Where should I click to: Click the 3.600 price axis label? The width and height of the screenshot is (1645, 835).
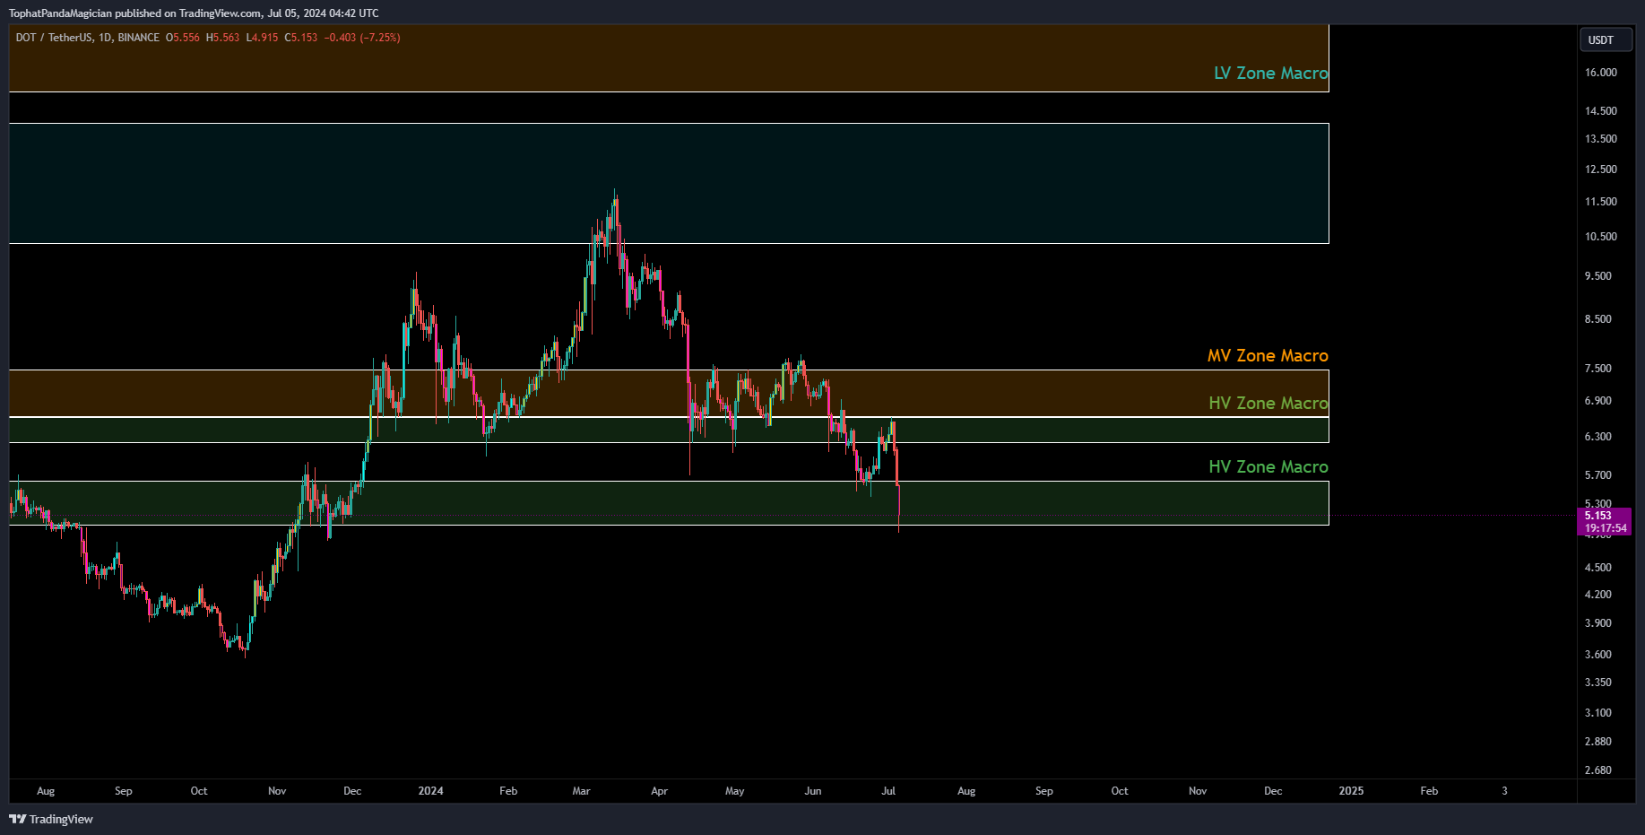(x=1598, y=655)
